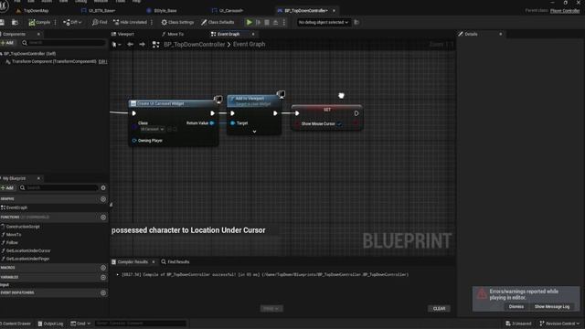Viewport: 585px width, 329px height.
Task: Add a new event dispatcher
Action: pyautogui.click(x=103, y=292)
